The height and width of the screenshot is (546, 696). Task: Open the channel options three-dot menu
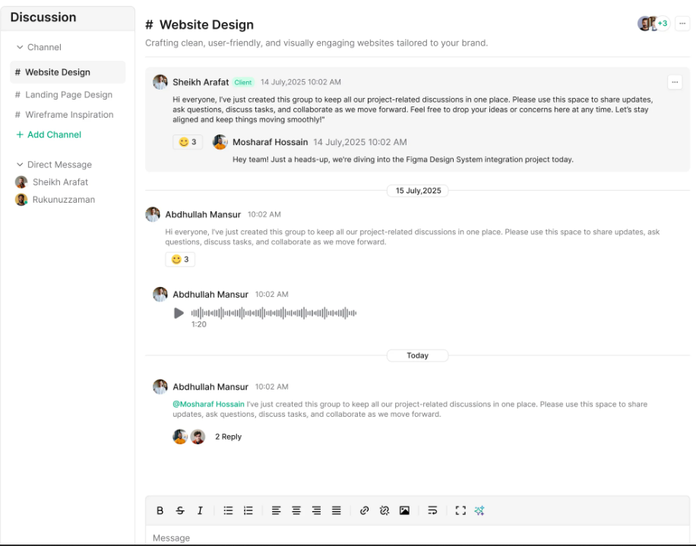681,24
